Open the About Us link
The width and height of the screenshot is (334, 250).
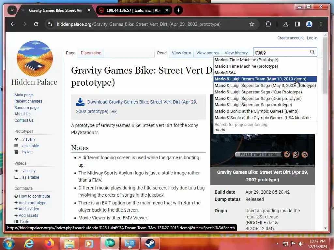(23, 114)
